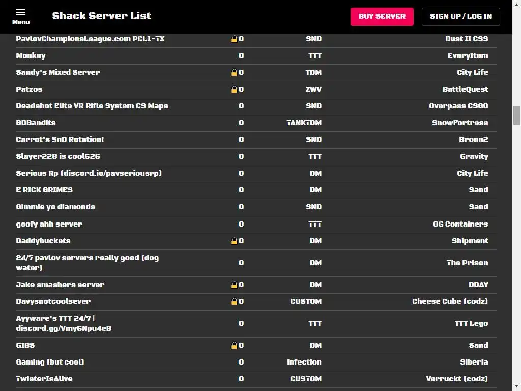Open the TwisterIsAlive server row
Image resolution: width=521 pixels, height=391 pixels.
[x=256, y=379]
